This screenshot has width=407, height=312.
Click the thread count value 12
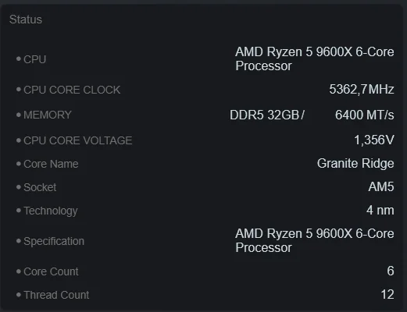tap(387, 295)
